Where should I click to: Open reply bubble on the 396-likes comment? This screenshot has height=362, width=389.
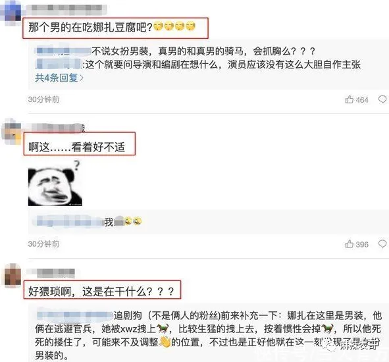[382, 244]
